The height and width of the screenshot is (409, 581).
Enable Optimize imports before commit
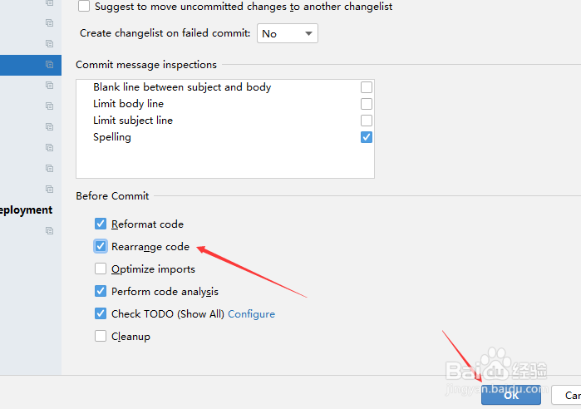(x=101, y=269)
